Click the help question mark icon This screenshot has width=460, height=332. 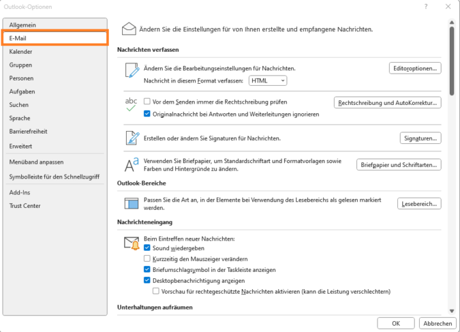pyautogui.click(x=426, y=6)
